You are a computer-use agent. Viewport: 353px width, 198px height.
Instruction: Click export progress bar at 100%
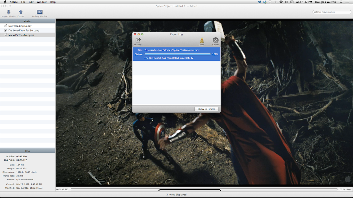coord(177,54)
